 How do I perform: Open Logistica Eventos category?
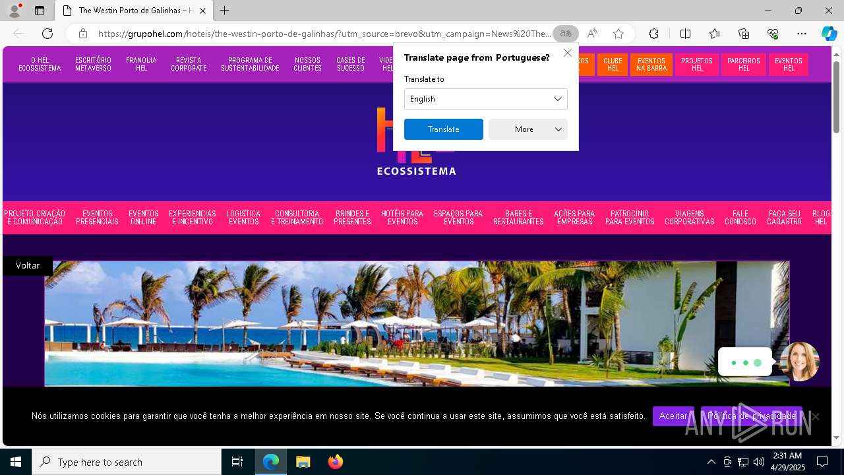pos(243,218)
